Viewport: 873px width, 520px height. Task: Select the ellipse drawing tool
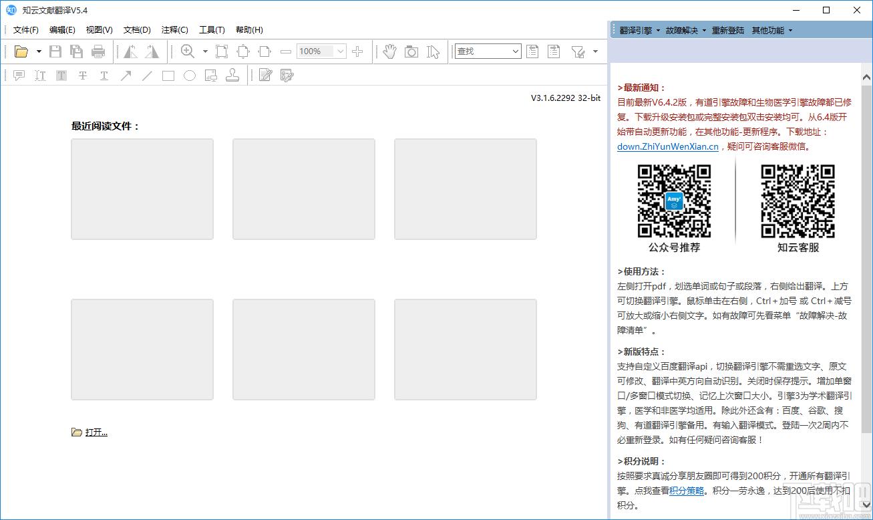[190, 76]
